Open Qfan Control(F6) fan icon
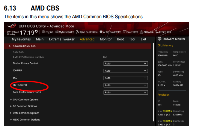Image resolution: width=202 pixels, height=131 pixels. [78, 32]
